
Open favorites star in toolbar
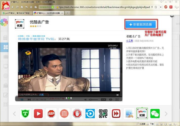(31, 7)
